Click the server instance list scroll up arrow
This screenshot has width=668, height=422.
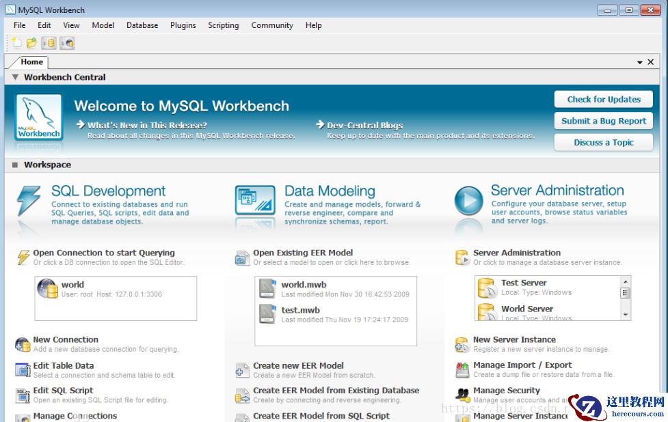click(x=626, y=281)
